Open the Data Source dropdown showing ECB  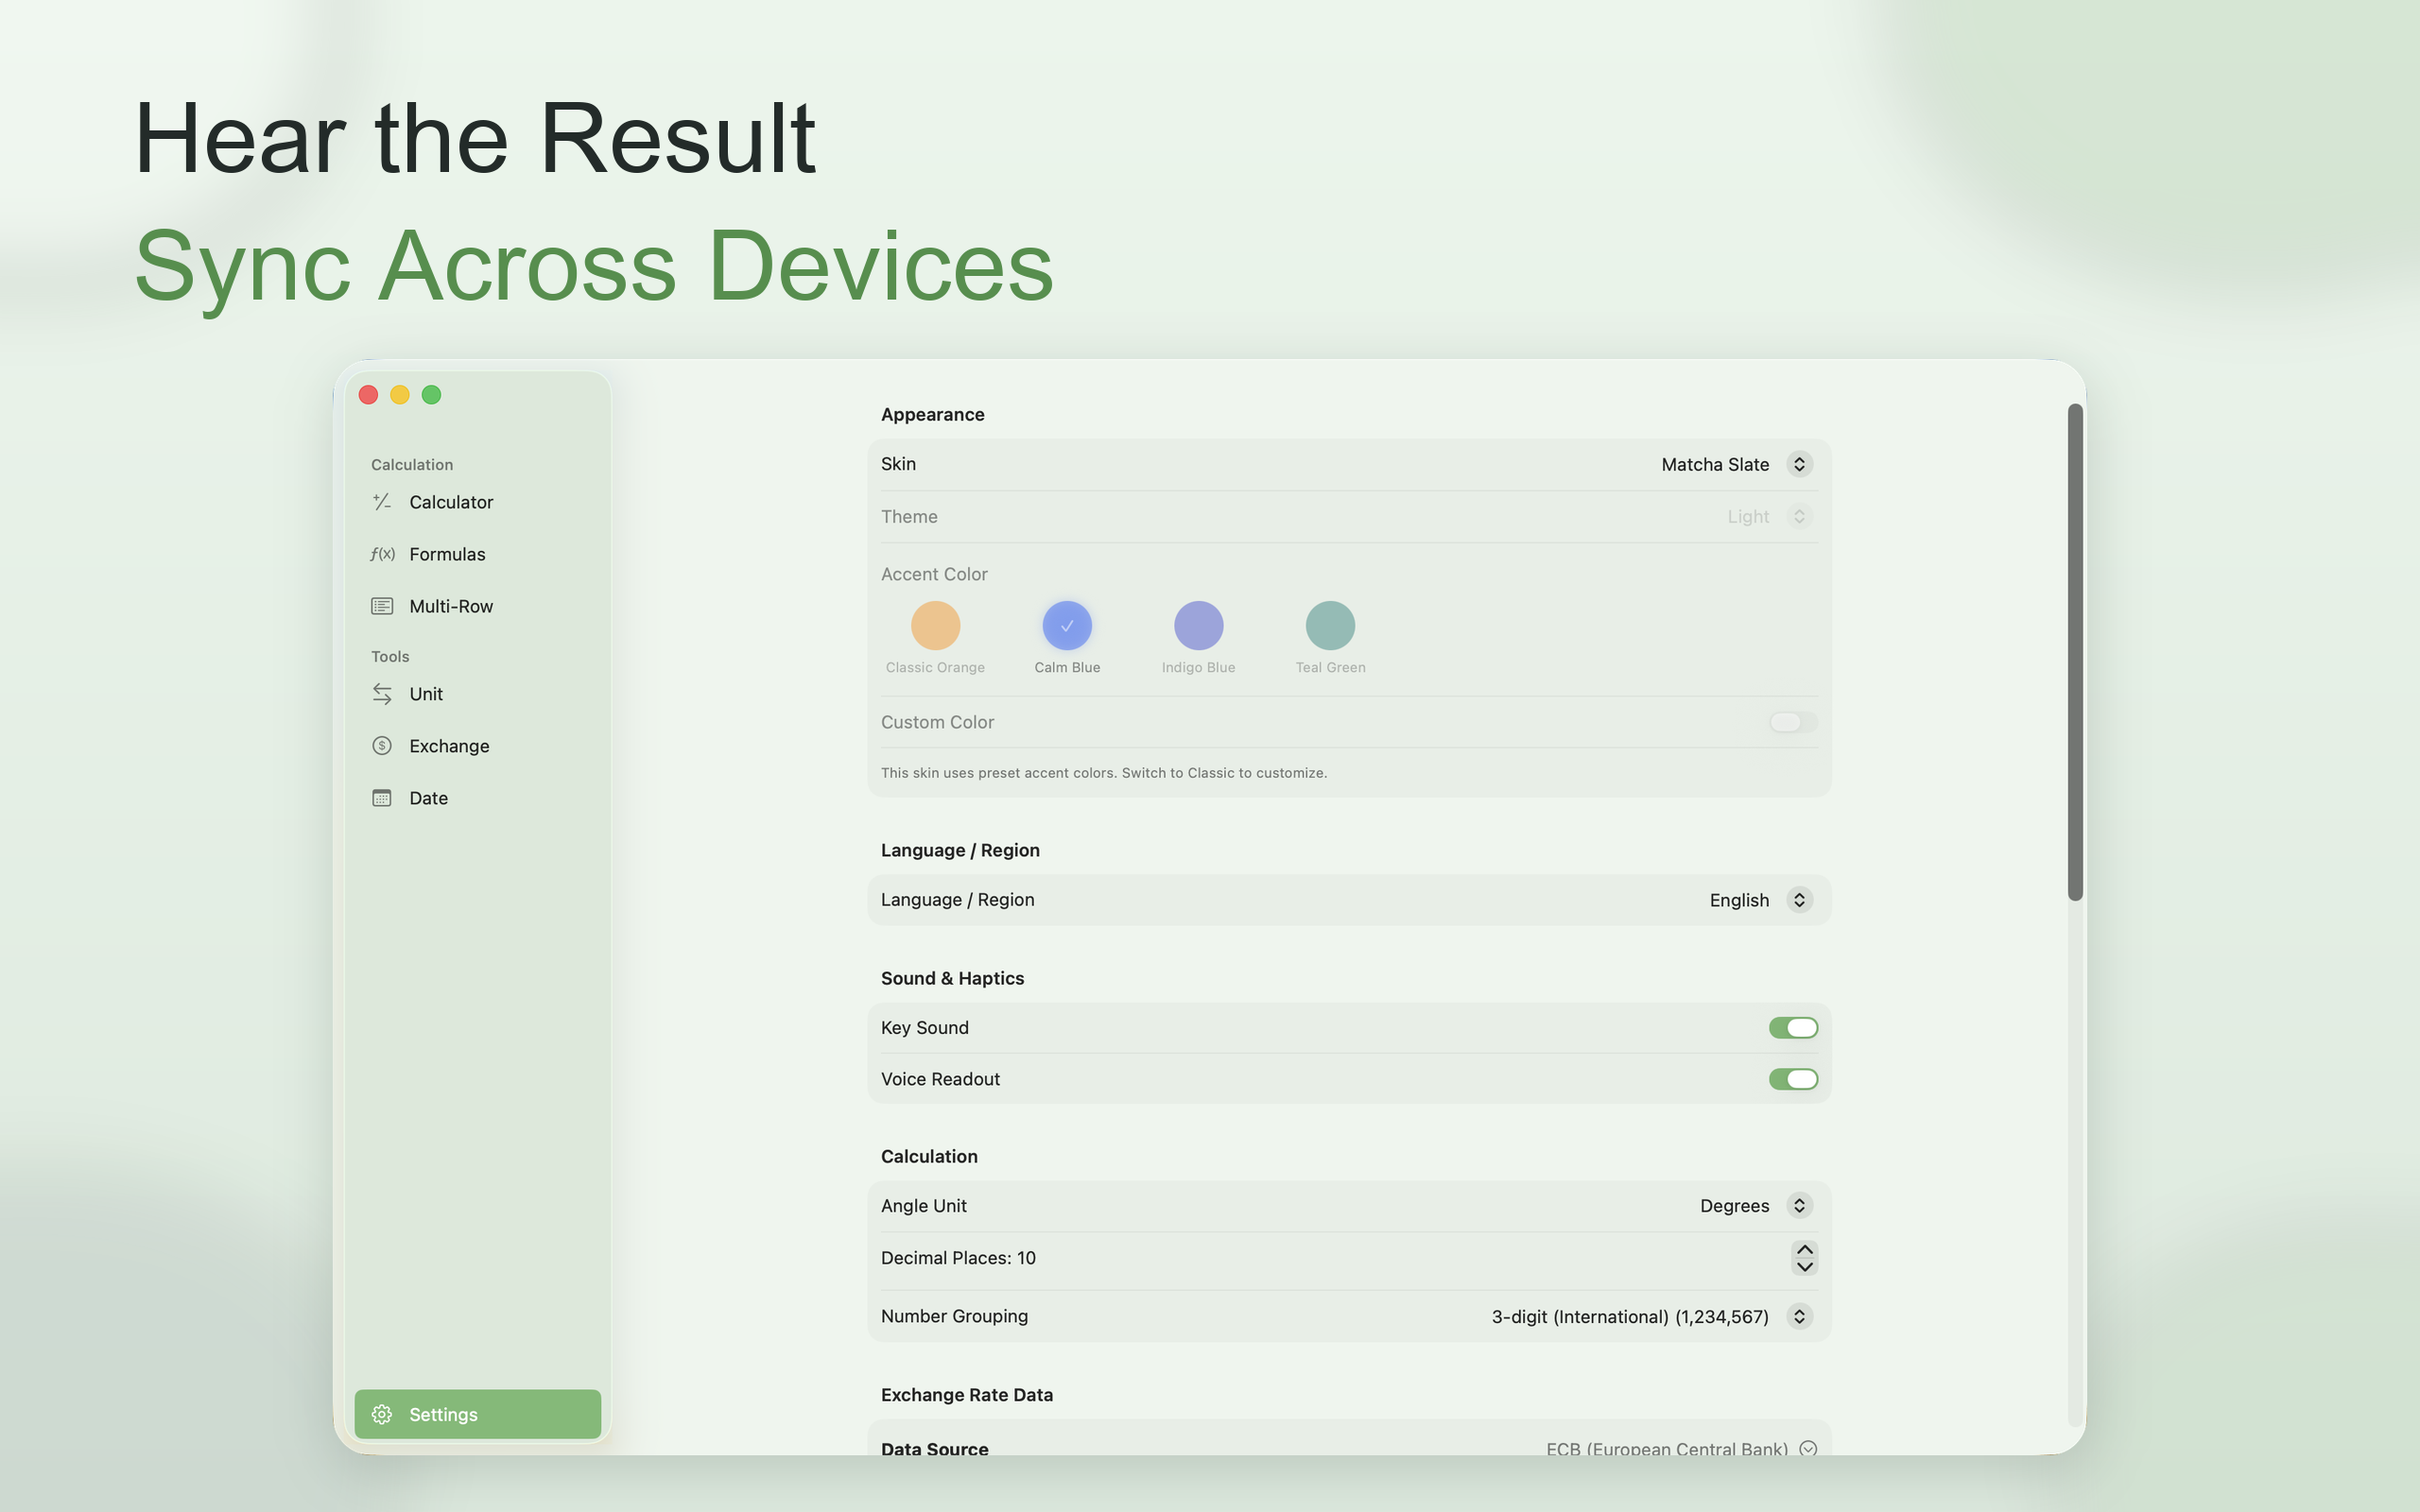pos(1681,1449)
